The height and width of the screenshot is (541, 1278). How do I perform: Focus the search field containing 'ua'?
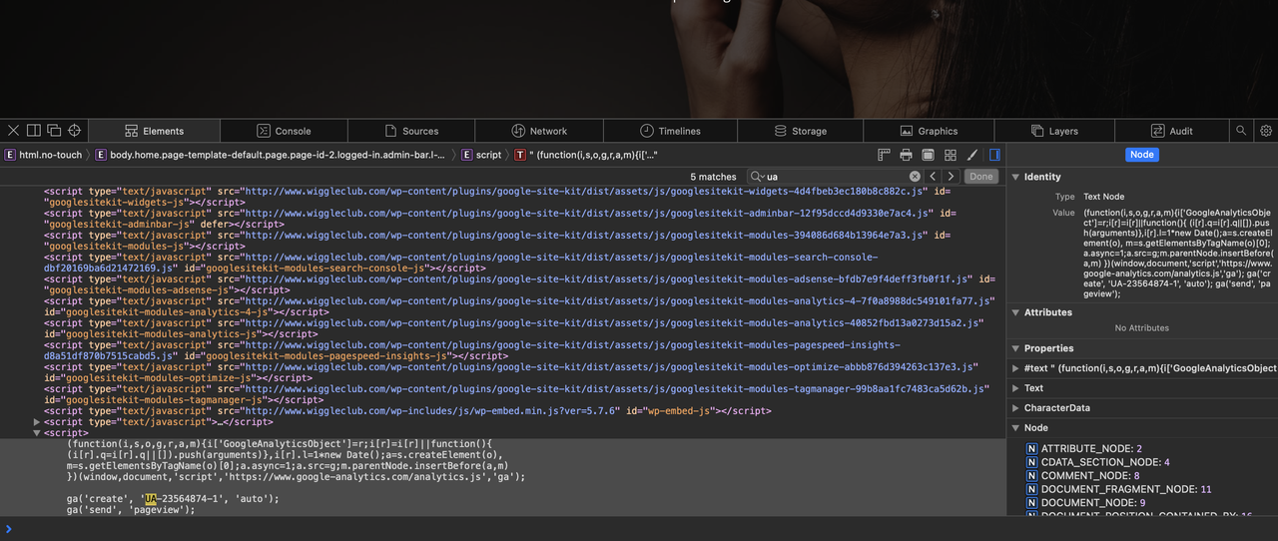coord(837,177)
